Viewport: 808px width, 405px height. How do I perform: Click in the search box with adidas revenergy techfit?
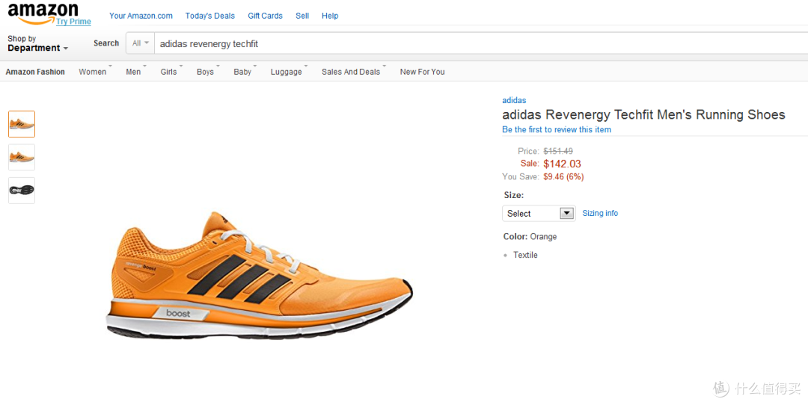click(x=481, y=44)
